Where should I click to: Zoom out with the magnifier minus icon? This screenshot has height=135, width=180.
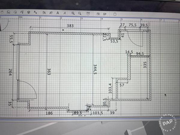[x=80, y=13]
